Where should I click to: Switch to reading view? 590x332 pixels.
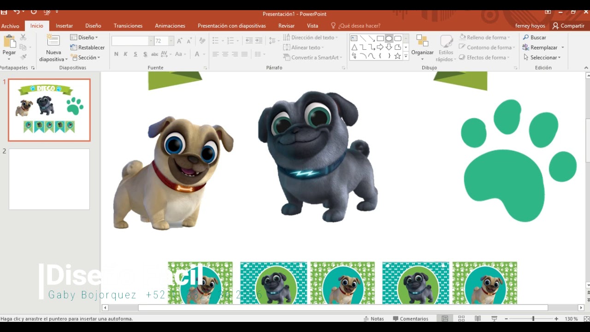point(478,319)
